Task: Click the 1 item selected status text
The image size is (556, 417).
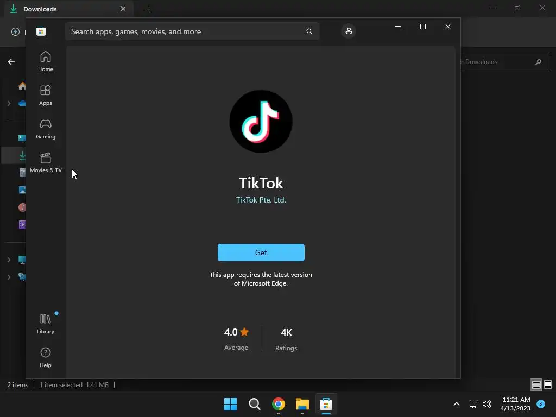Action: point(61,385)
